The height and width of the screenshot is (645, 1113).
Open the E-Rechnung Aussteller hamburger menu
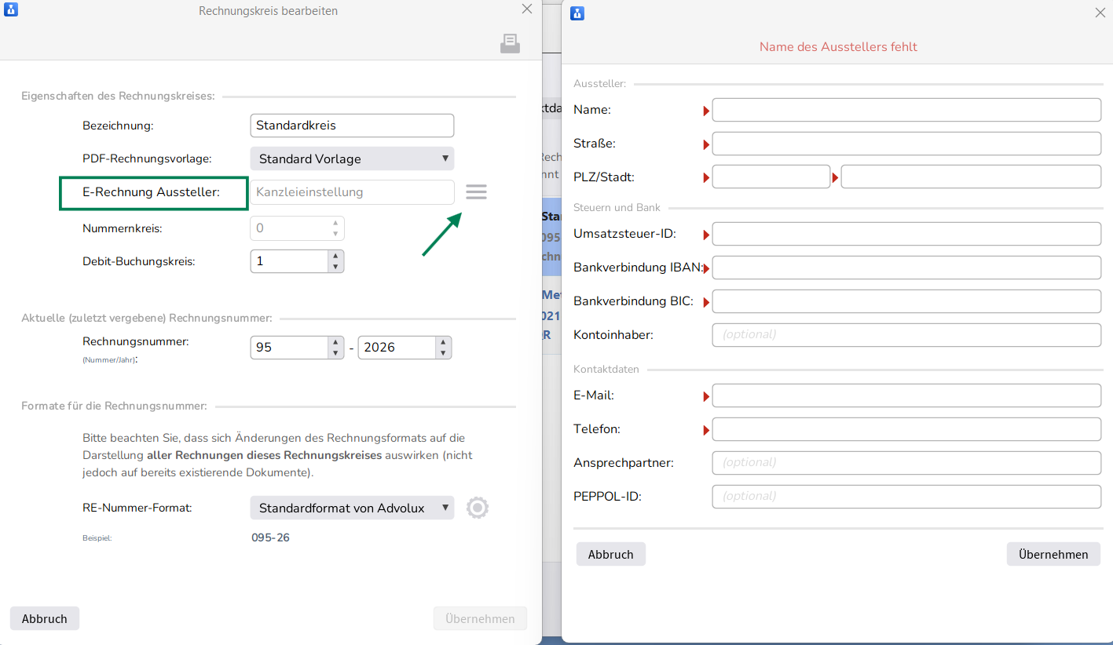click(476, 192)
